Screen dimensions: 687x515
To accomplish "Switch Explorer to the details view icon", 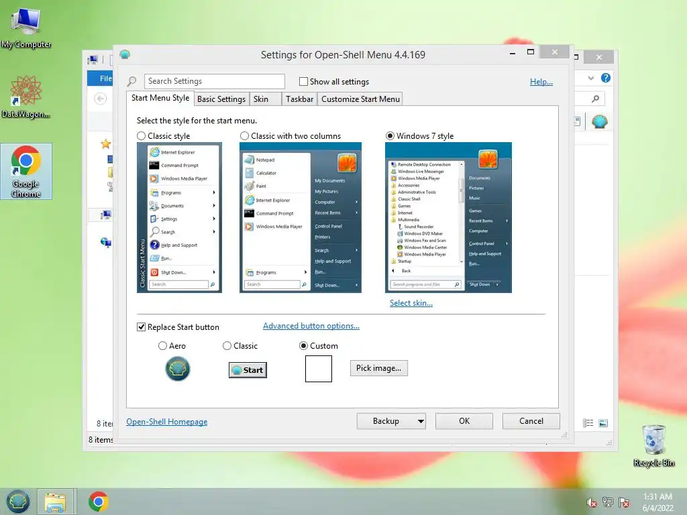I will click(x=588, y=423).
